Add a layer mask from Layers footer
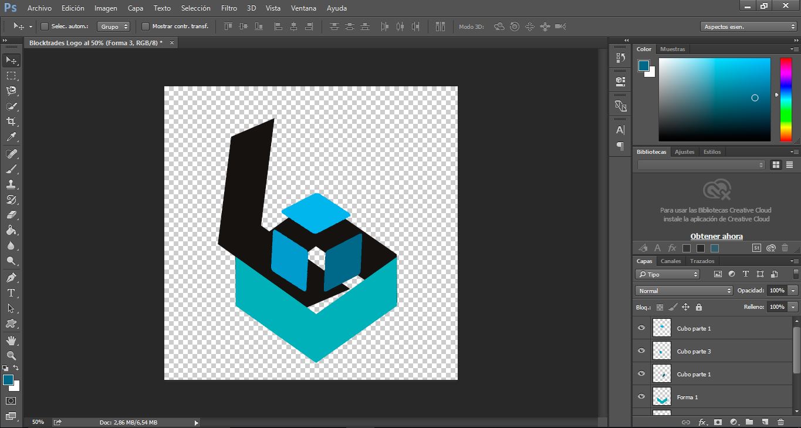Image resolution: width=801 pixels, height=428 pixels. pos(717,422)
